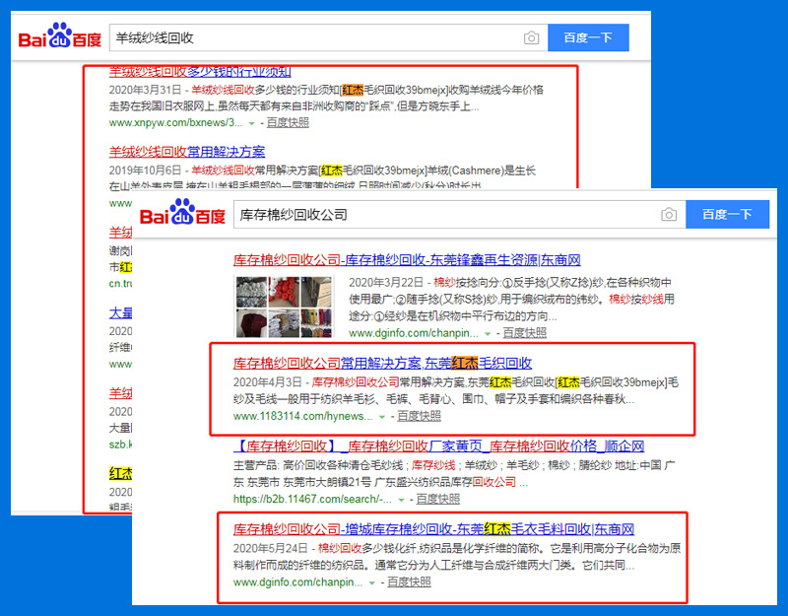Screen dimensions: 788x616
Task: Open 百度快照 for the 1183114.com result
Action: coord(419,416)
